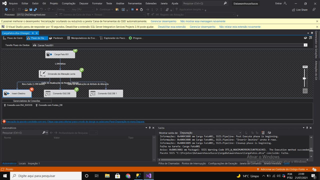Click the Desabilitar essa extensão link
Screen dimensions: 320x180
(172, 27)
